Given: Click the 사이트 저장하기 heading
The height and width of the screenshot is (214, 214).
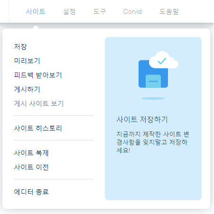Looking at the screenshot, I should tap(142, 120).
